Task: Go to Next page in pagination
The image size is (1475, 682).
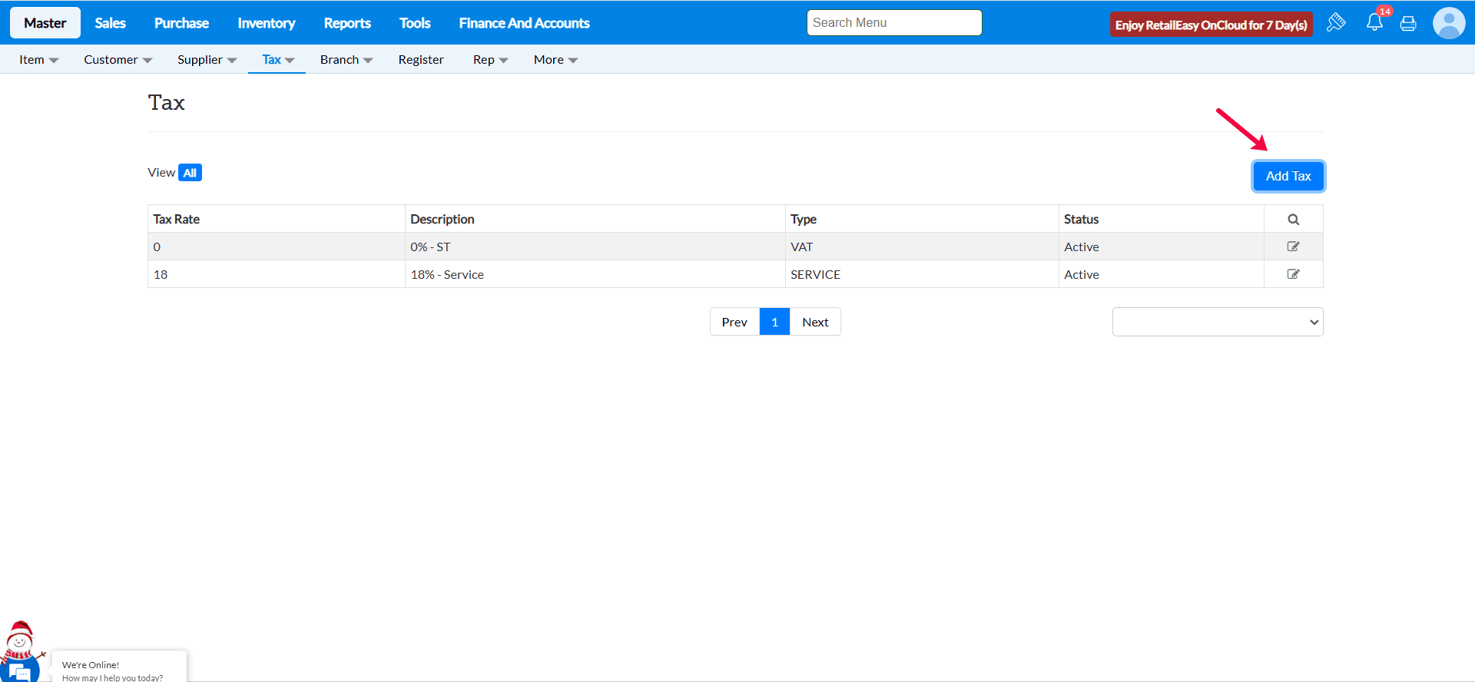Action: tap(814, 322)
